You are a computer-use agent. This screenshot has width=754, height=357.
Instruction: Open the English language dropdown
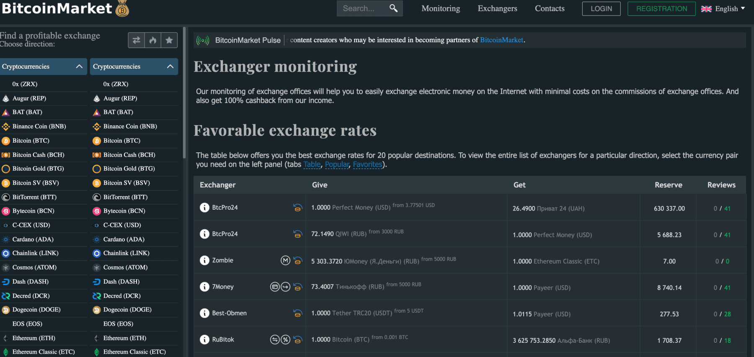click(723, 9)
